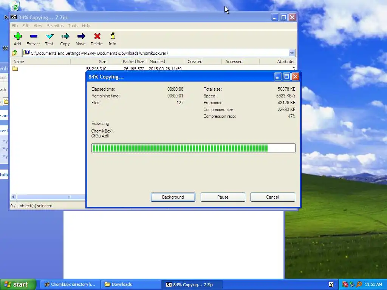Click the file name QtGui4.dll
387x290 pixels.
click(100, 136)
